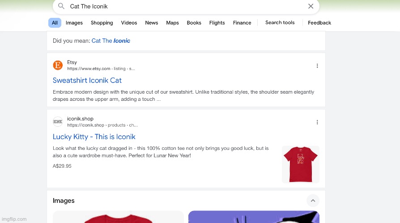Clear the search box with X icon
The height and width of the screenshot is (223, 400).
pyautogui.click(x=311, y=6)
